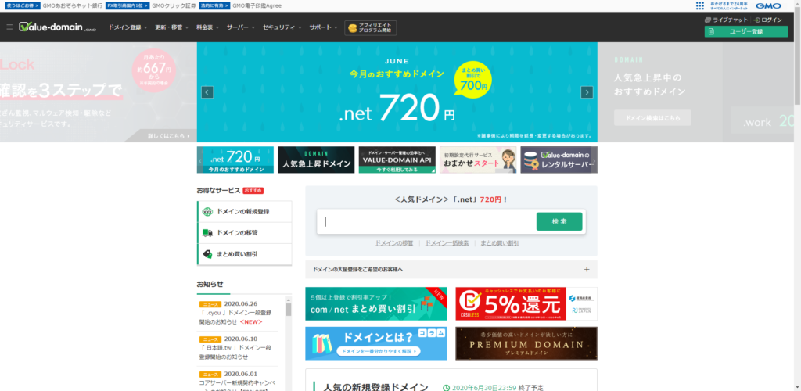Open 更新・移管 dropdown menu

coord(172,27)
